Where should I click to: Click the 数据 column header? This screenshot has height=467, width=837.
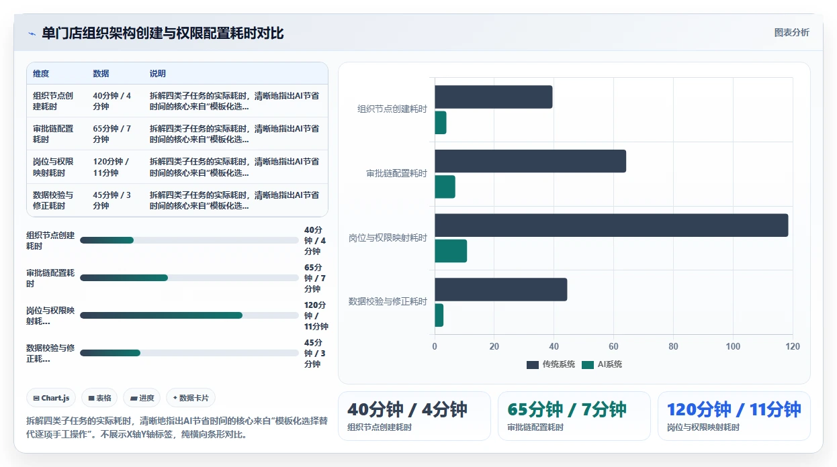(x=101, y=74)
